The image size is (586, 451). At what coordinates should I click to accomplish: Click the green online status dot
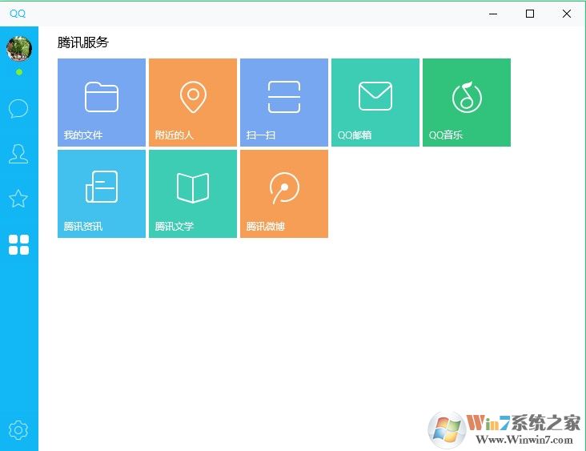tap(19, 72)
